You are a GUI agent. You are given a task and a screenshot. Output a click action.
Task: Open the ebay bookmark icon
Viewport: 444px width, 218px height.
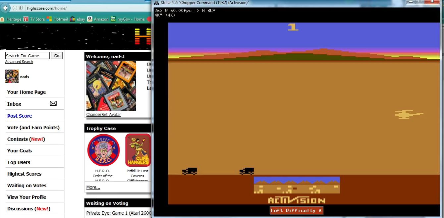point(73,19)
